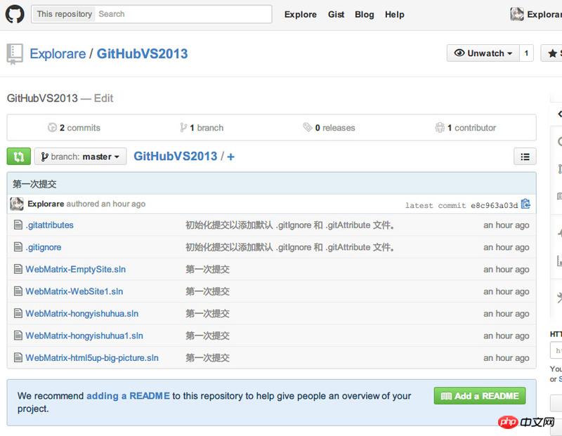Click the file icon beside WebMatrix-html5up-big-picture.sln

click(x=18, y=357)
